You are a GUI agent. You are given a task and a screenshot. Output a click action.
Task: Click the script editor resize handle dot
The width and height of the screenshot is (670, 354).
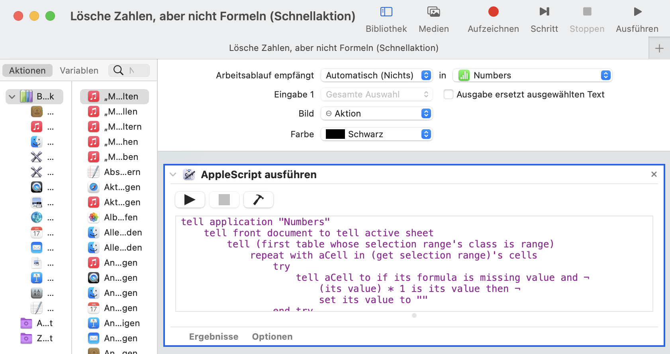[x=414, y=315]
